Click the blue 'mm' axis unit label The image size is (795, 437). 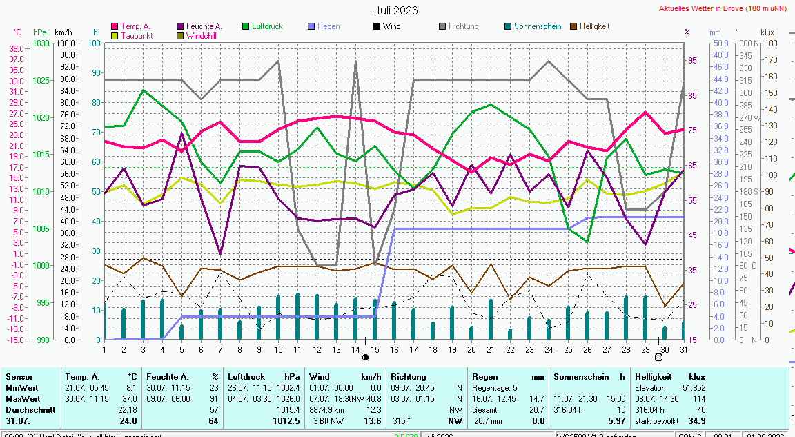tap(716, 32)
